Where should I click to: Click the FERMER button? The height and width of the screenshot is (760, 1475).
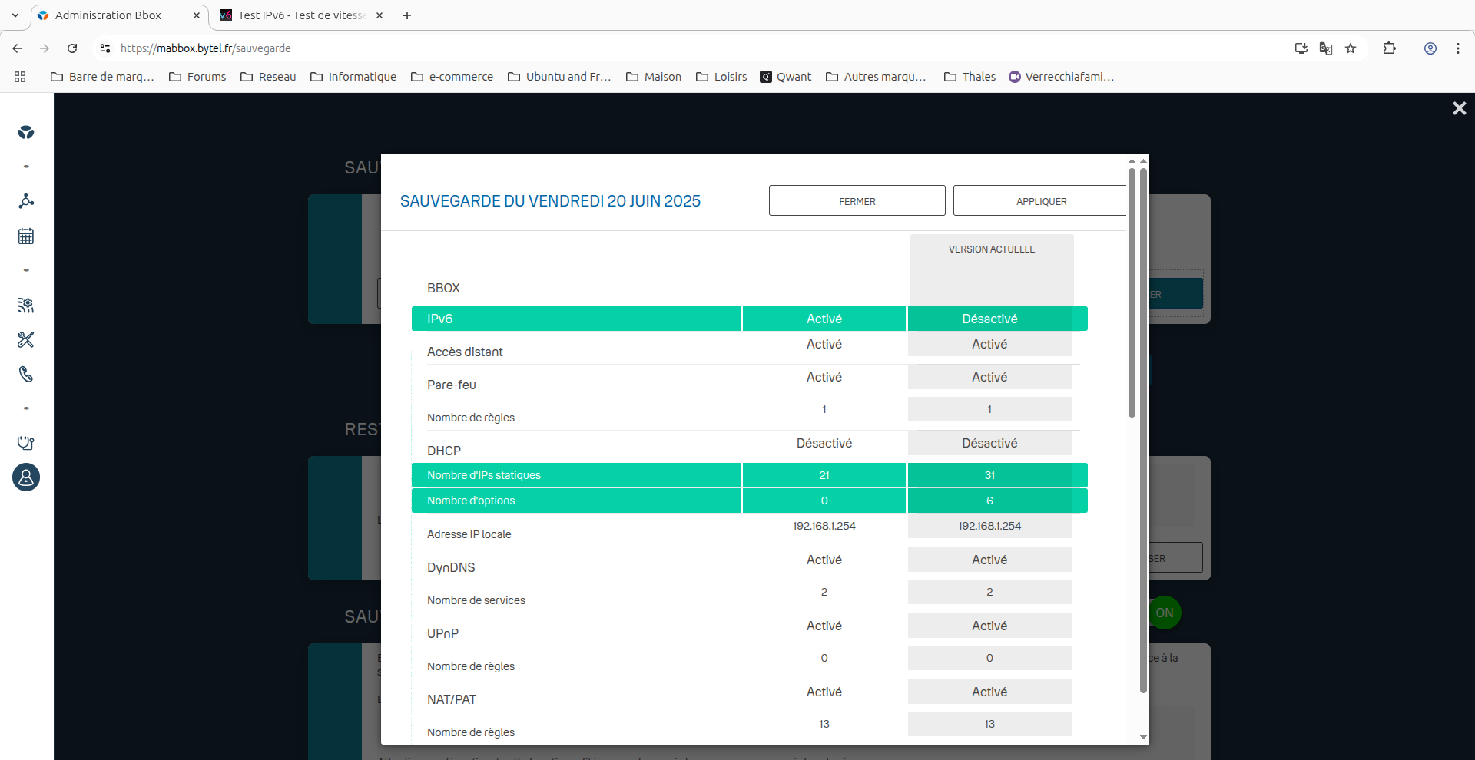tap(857, 200)
